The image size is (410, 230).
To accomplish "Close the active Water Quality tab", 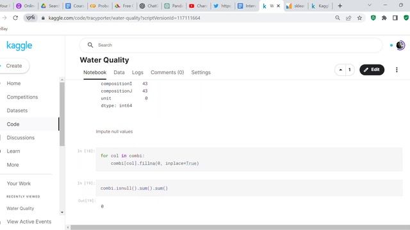I will 279,6.
